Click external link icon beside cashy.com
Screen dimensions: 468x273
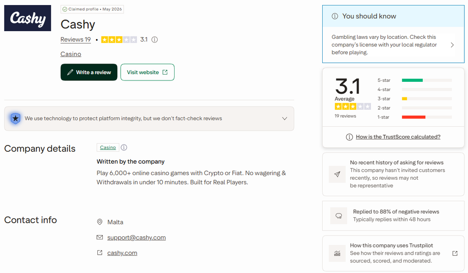point(100,253)
